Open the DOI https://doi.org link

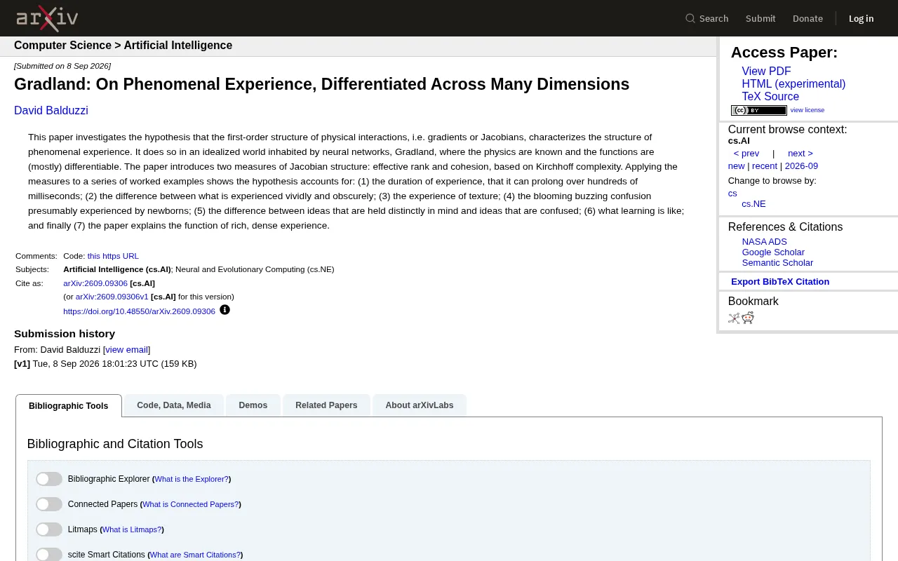139,311
